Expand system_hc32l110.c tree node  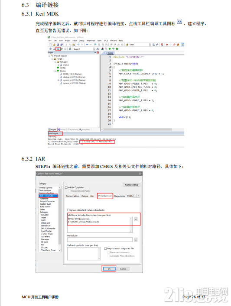(59, 80)
